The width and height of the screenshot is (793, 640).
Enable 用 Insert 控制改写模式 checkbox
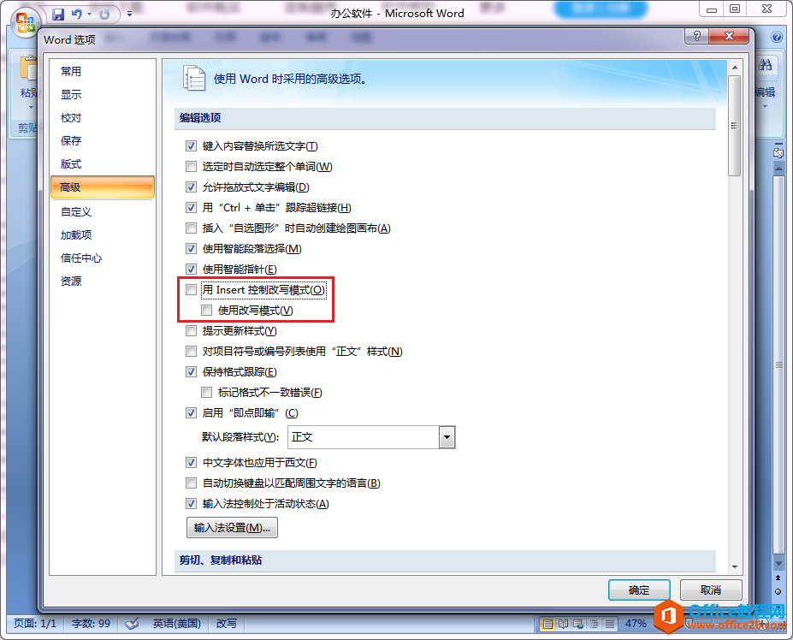coord(191,290)
